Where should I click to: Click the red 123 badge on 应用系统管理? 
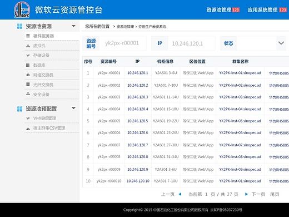(x=283, y=9)
